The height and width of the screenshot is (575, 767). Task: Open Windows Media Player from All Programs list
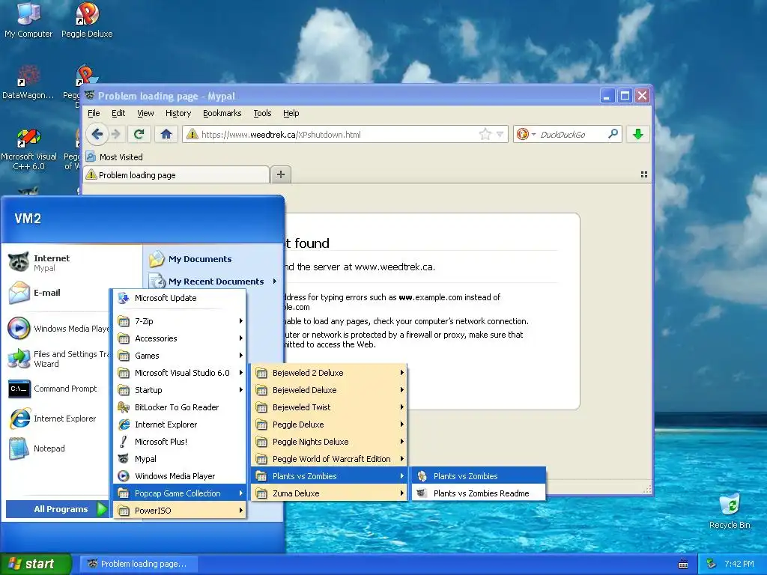point(180,476)
